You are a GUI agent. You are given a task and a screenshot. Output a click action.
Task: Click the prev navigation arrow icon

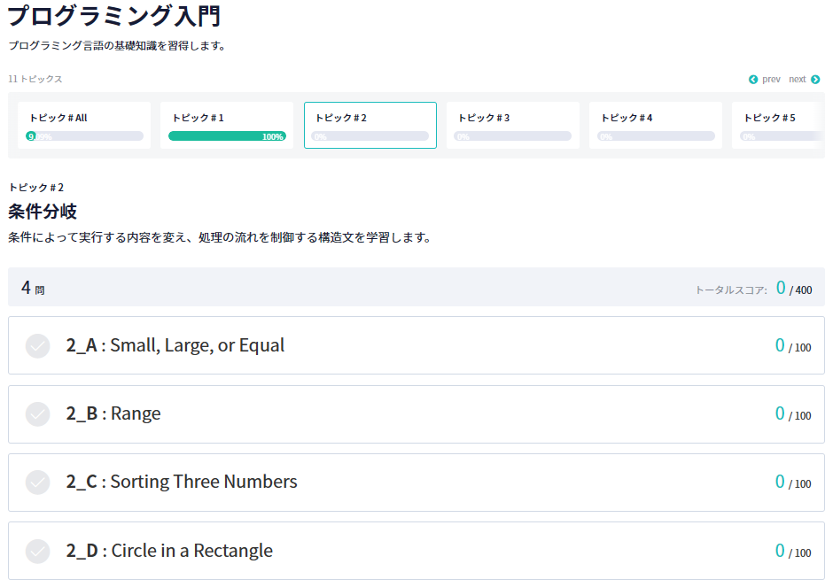[x=753, y=79]
